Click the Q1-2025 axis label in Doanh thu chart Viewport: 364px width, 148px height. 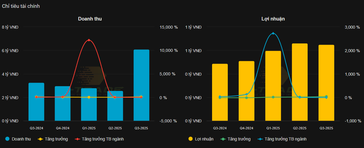(x=89, y=128)
